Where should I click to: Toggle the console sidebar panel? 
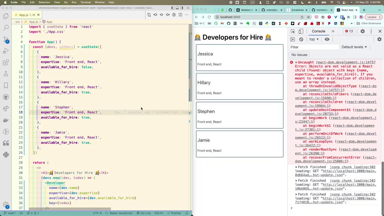292,39
